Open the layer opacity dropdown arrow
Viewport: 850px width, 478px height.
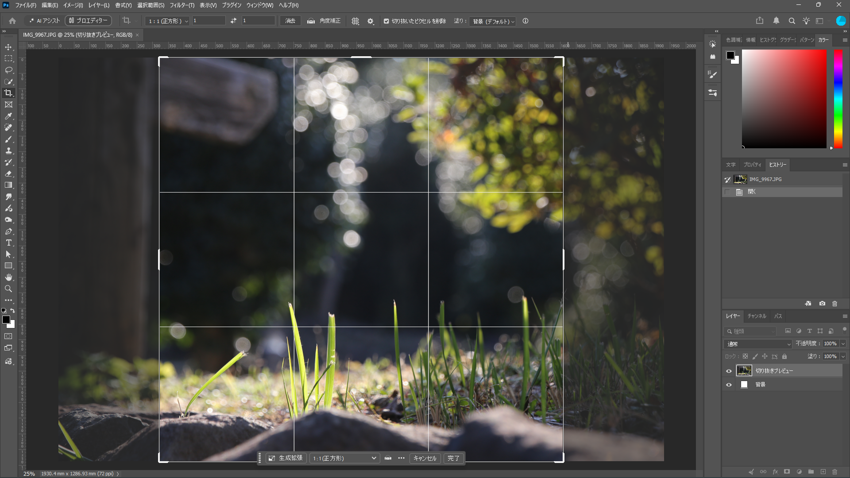tap(843, 343)
